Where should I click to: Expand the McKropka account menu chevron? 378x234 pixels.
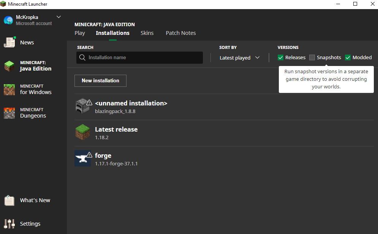(59, 17)
